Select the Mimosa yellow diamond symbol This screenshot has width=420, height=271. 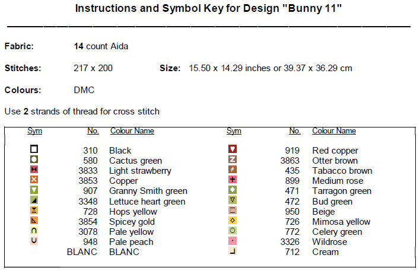(233, 221)
